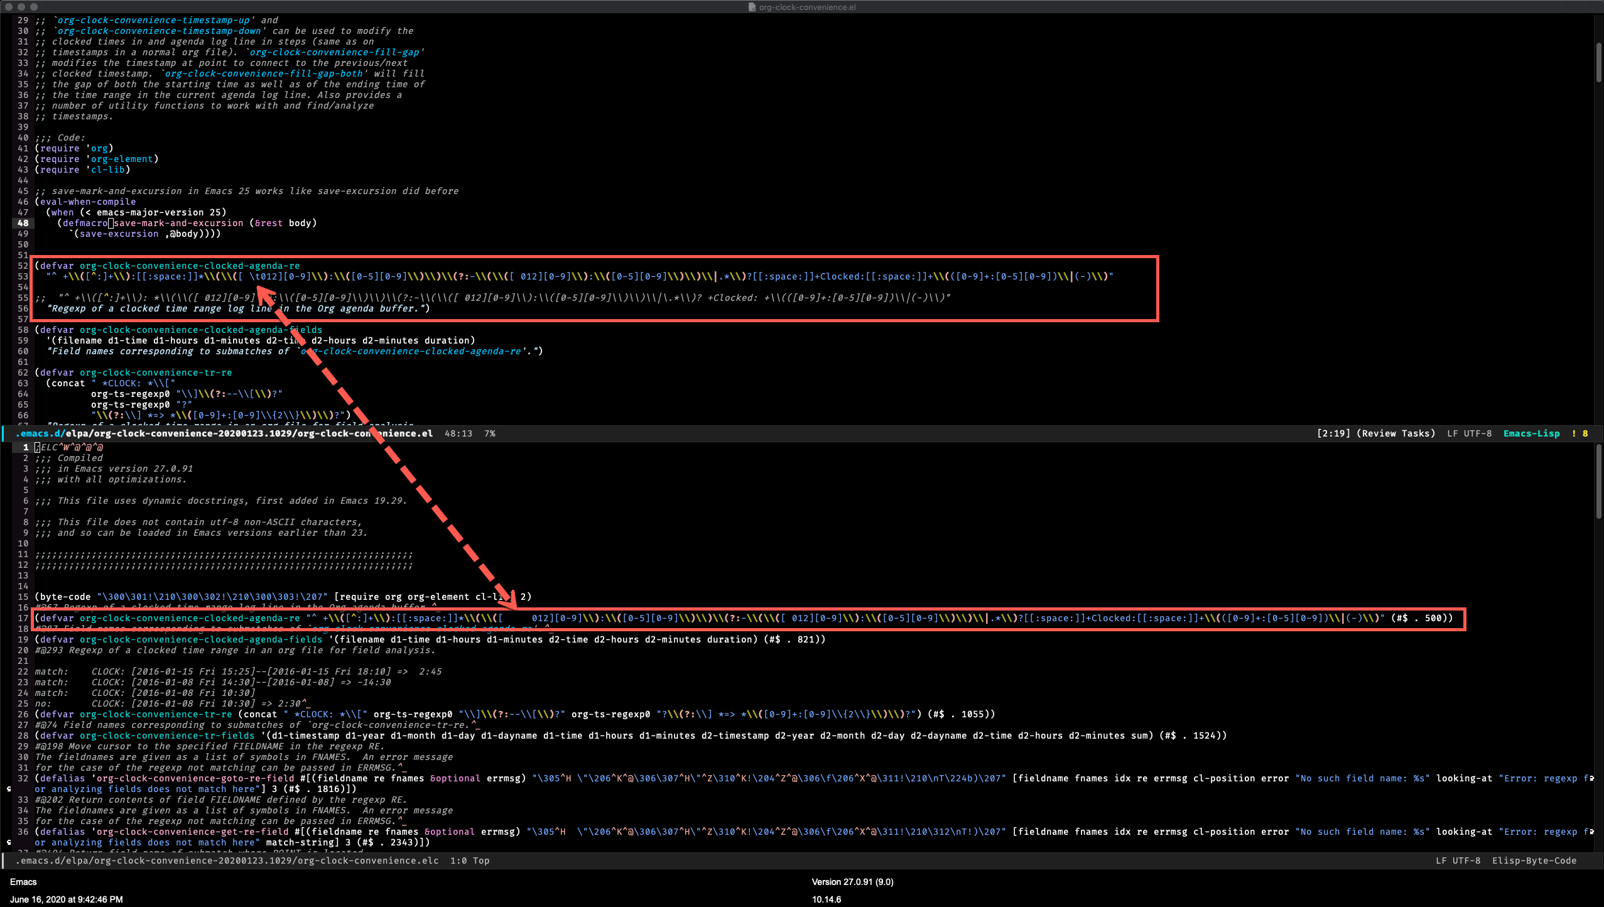Click the org-clock-convenience.el path in upper modeline
Image resolution: width=1604 pixels, height=907 pixels.
(224, 433)
